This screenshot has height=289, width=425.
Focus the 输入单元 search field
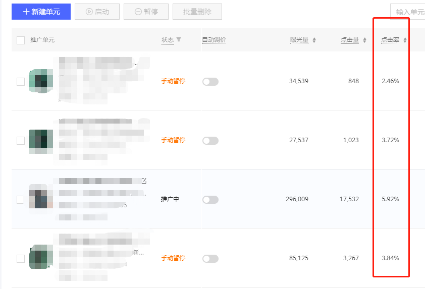[408, 12]
